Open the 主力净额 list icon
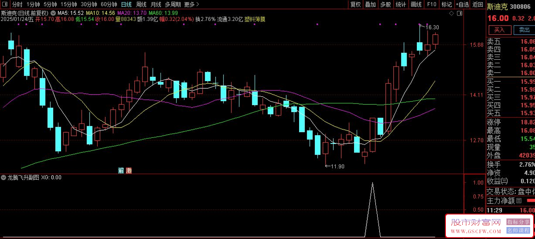This screenshot has height=239, width=535. pos(519,201)
